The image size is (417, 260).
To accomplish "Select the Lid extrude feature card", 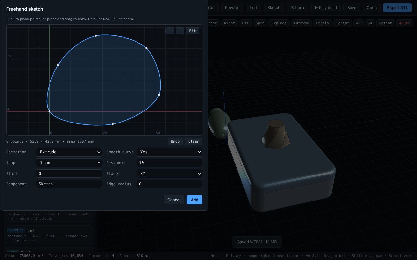I will (48, 235).
